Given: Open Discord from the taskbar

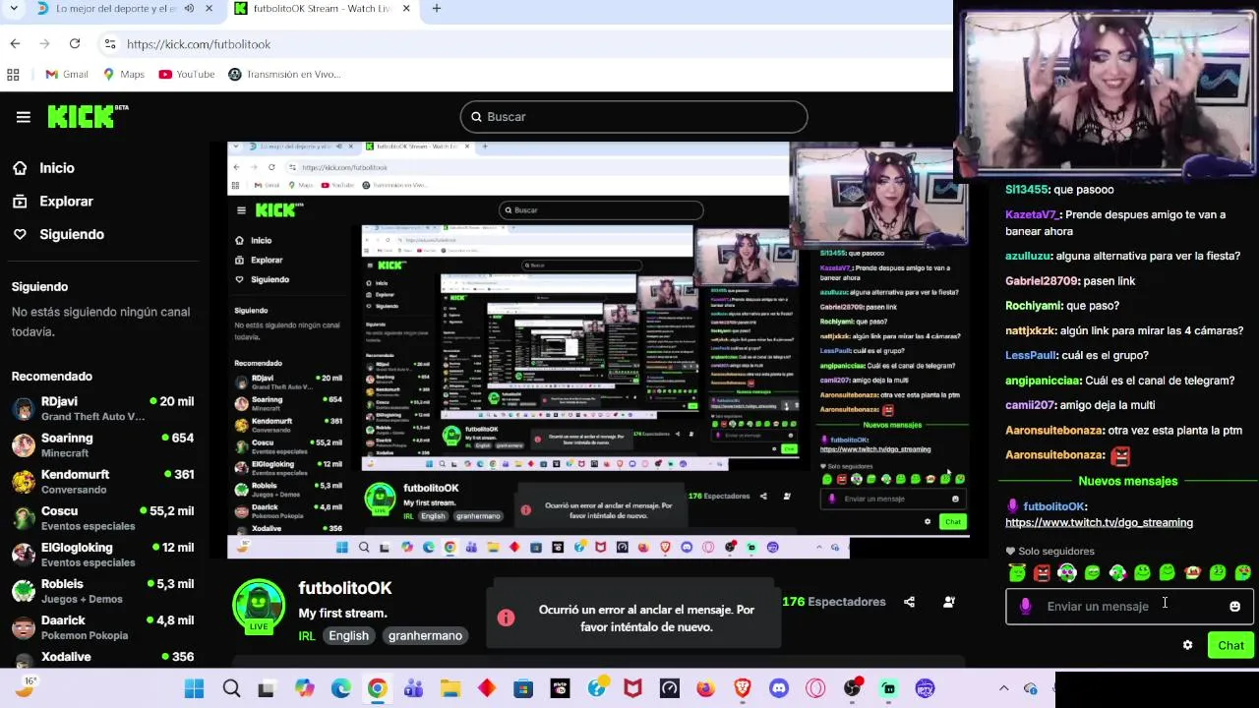Looking at the screenshot, I should (x=779, y=688).
